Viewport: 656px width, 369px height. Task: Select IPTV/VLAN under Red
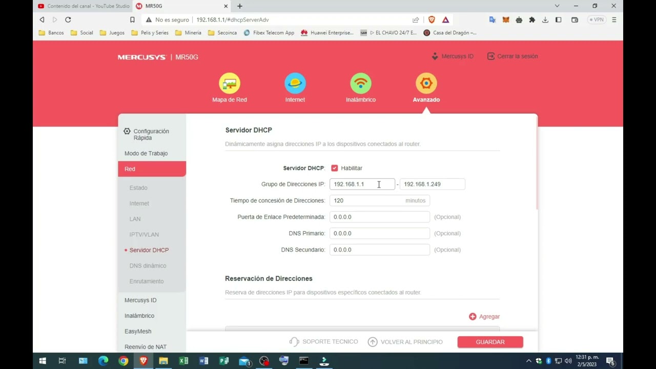click(x=144, y=235)
